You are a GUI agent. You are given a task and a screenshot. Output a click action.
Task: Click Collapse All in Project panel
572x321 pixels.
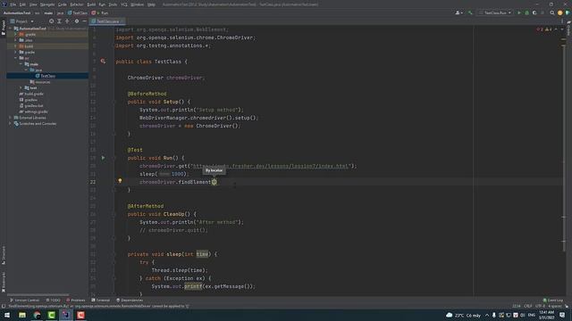tap(67, 21)
